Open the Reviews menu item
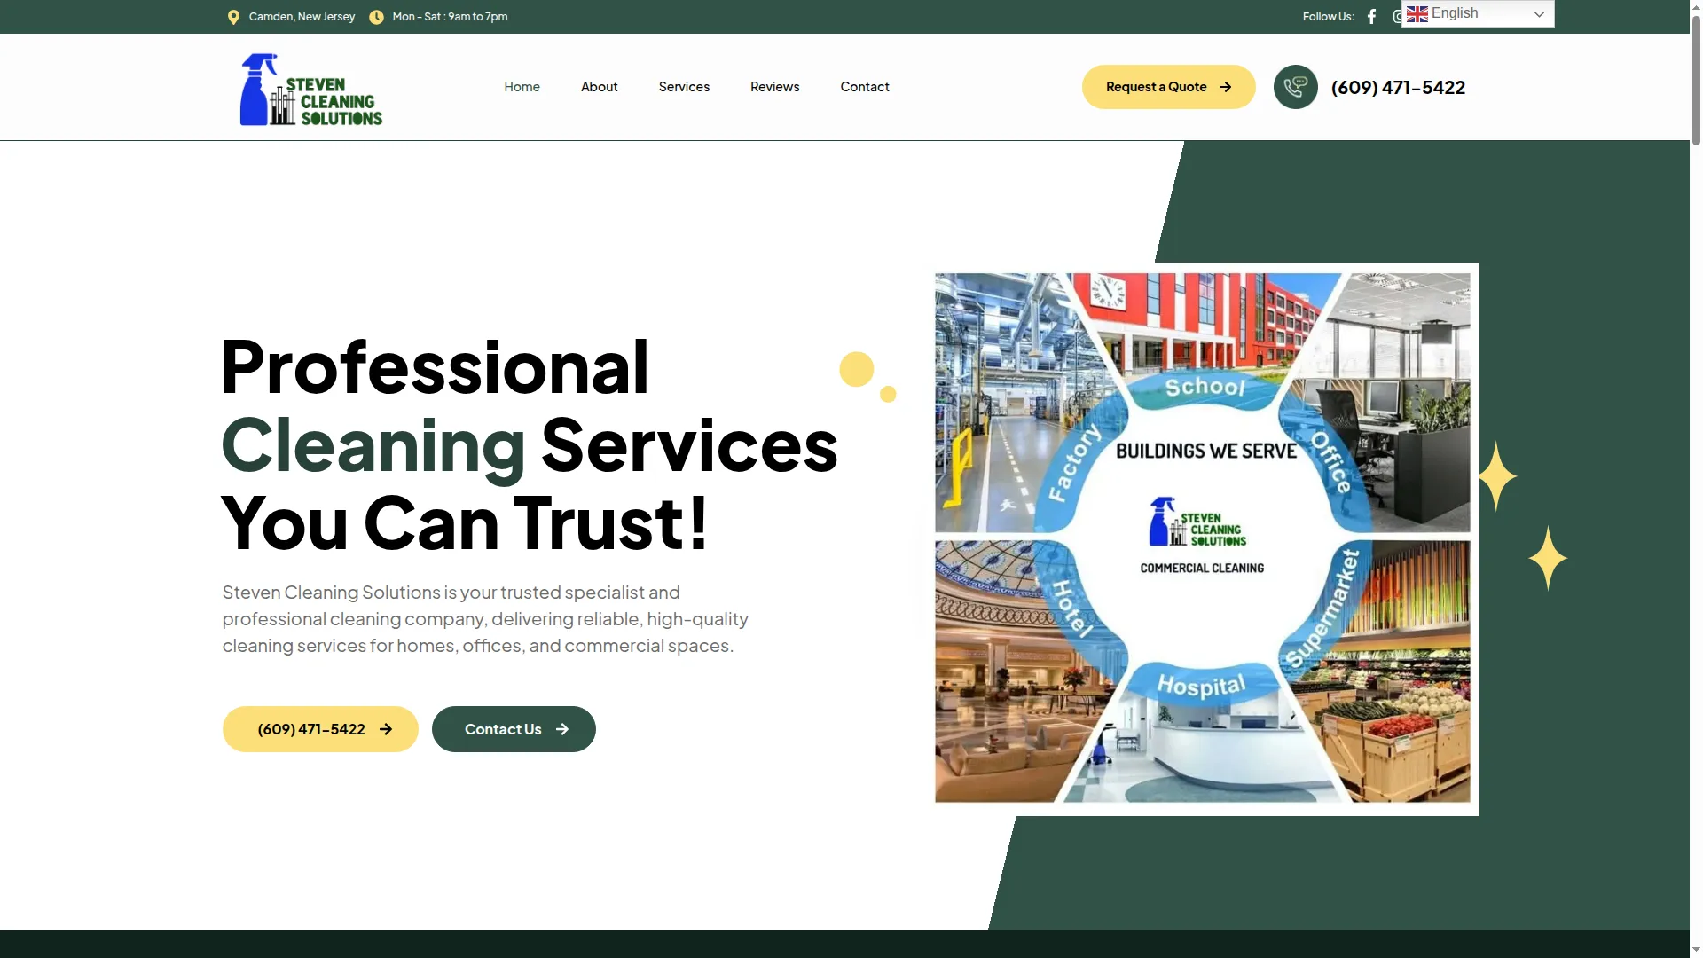This screenshot has width=1703, height=958. tap(774, 87)
